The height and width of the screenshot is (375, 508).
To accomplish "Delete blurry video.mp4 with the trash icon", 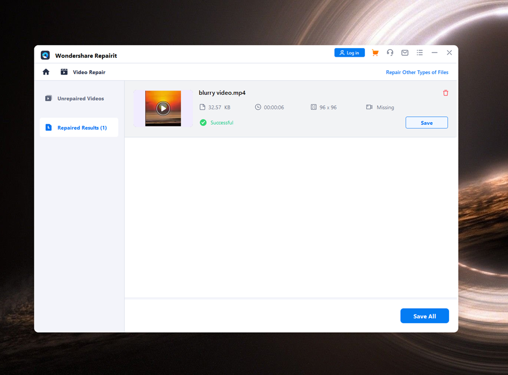I will (x=446, y=93).
